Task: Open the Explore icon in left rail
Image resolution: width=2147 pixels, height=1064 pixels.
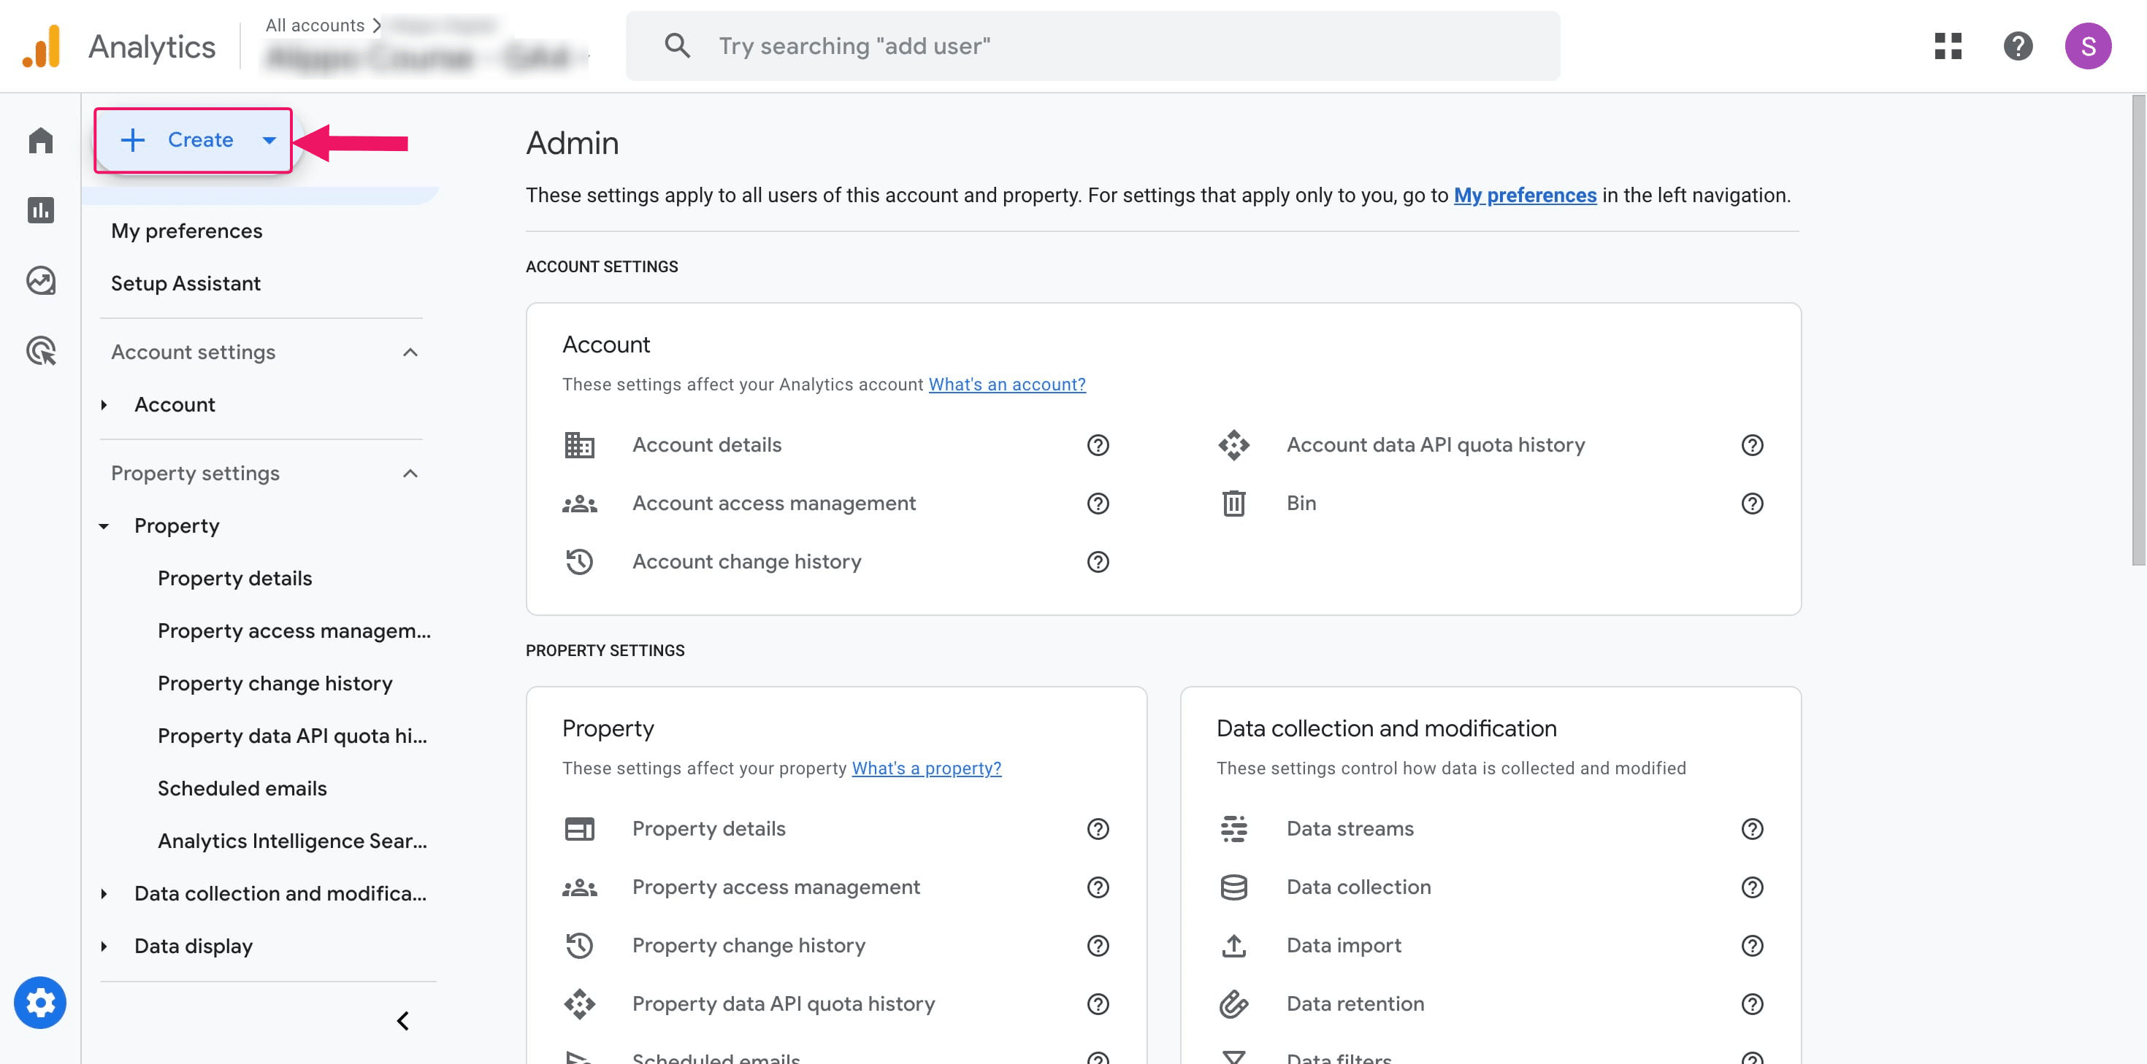Action: coord(40,281)
